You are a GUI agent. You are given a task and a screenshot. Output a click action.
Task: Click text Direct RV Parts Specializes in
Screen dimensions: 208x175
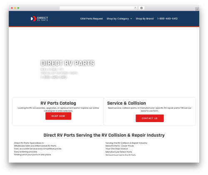(29, 143)
